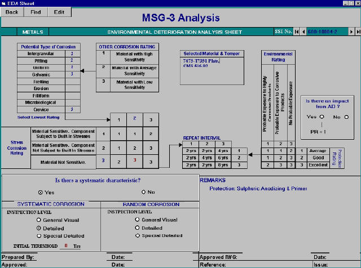This screenshot has height=268, width=361.
Task: Select General Visual under Random Corrosion
Action: [x=137, y=220]
